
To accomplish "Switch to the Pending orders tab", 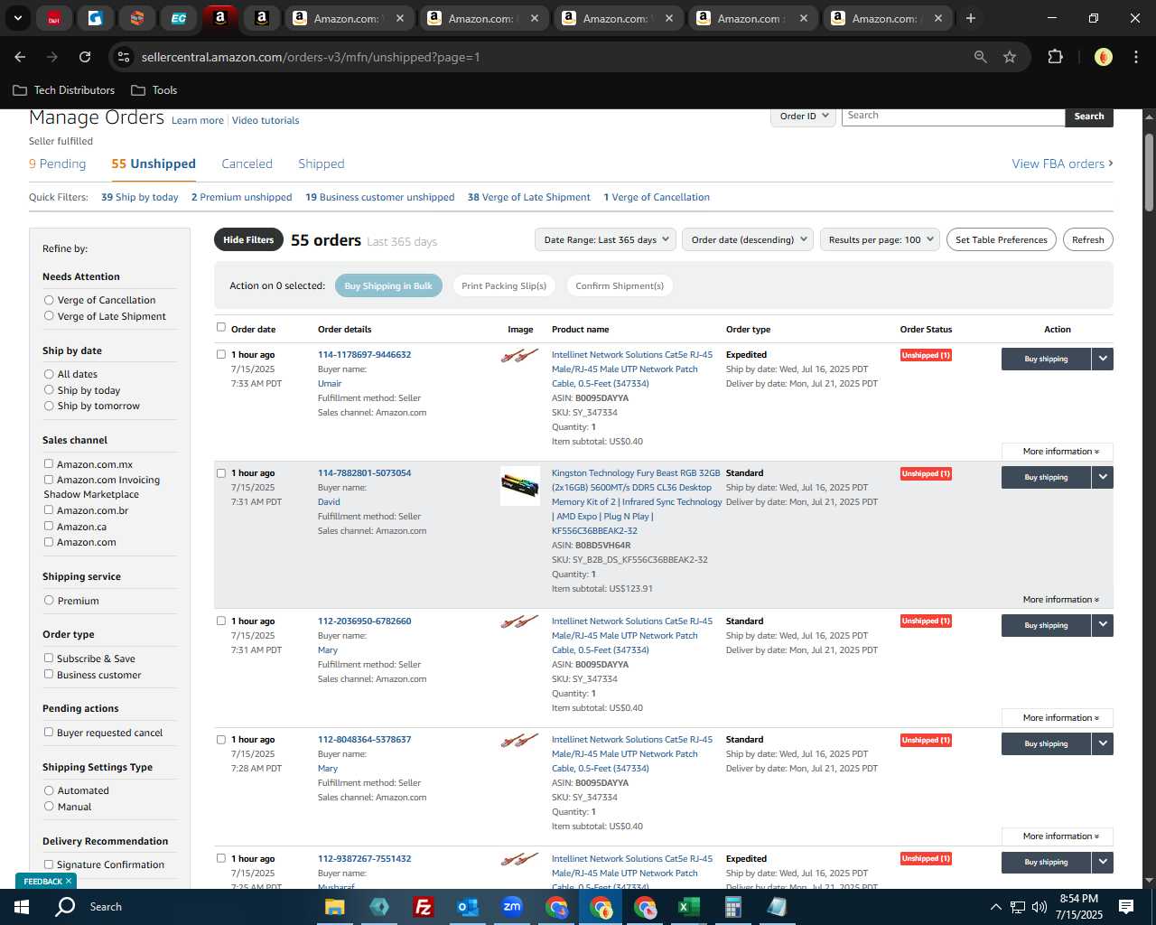I will (58, 164).
